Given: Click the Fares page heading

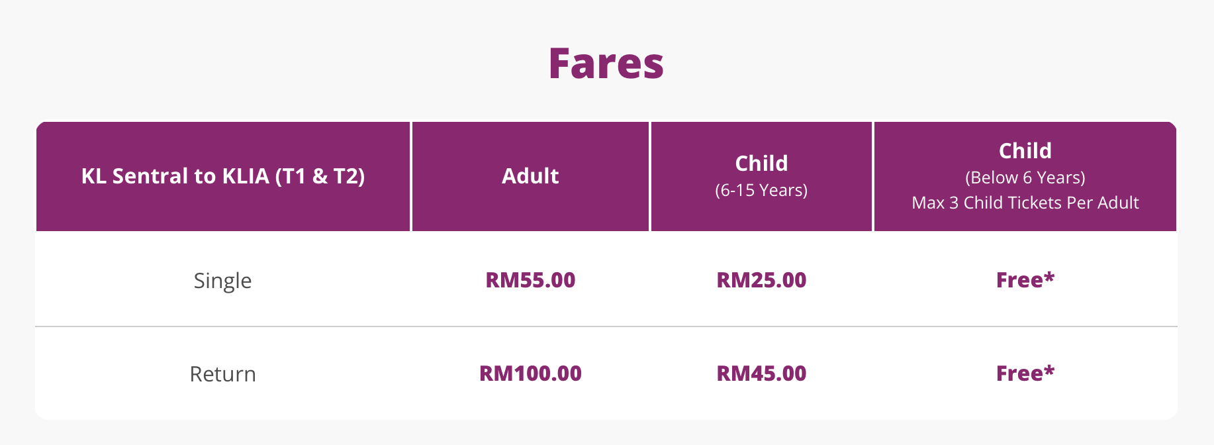Looking at the screenshot, I should pyautogui.click(x=606, y=64).
